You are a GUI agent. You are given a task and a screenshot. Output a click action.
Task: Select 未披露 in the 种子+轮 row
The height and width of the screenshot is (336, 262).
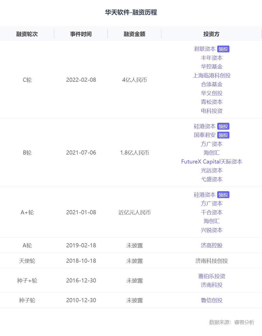pos(135,281)
